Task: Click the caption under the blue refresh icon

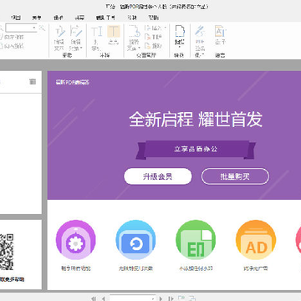Action: [135, 268]
